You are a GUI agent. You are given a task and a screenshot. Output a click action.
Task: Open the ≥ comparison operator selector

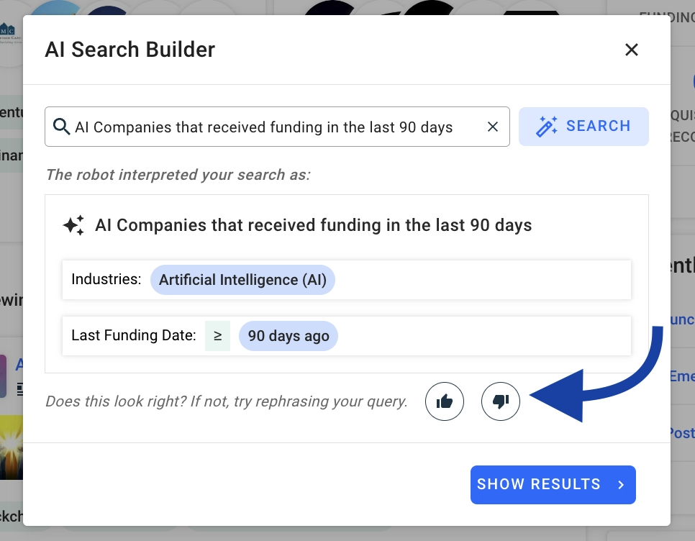(x=217, y=335)
